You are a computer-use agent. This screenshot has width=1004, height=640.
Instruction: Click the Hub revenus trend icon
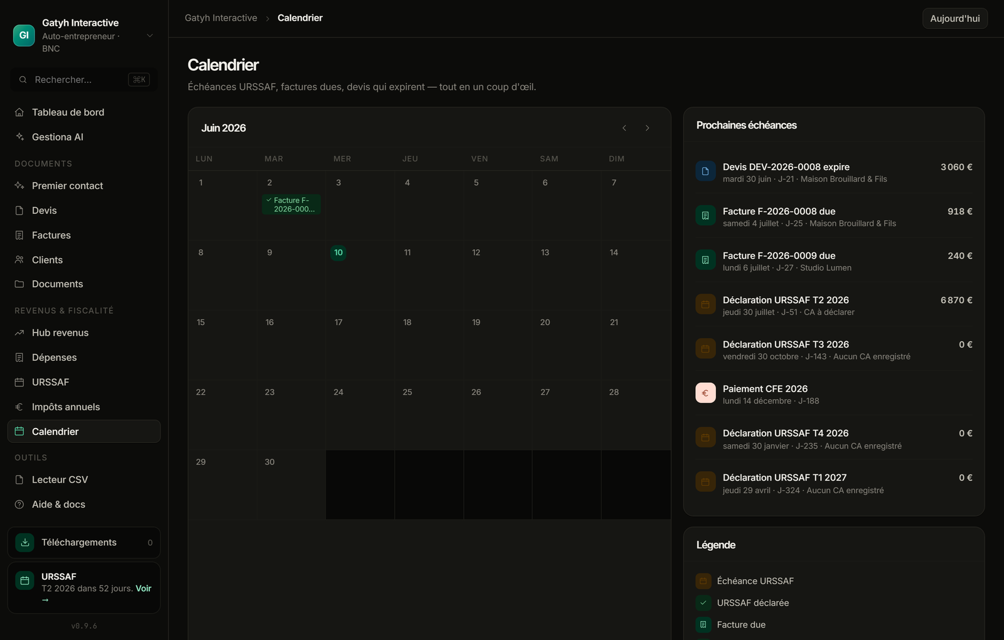[19, 333]
